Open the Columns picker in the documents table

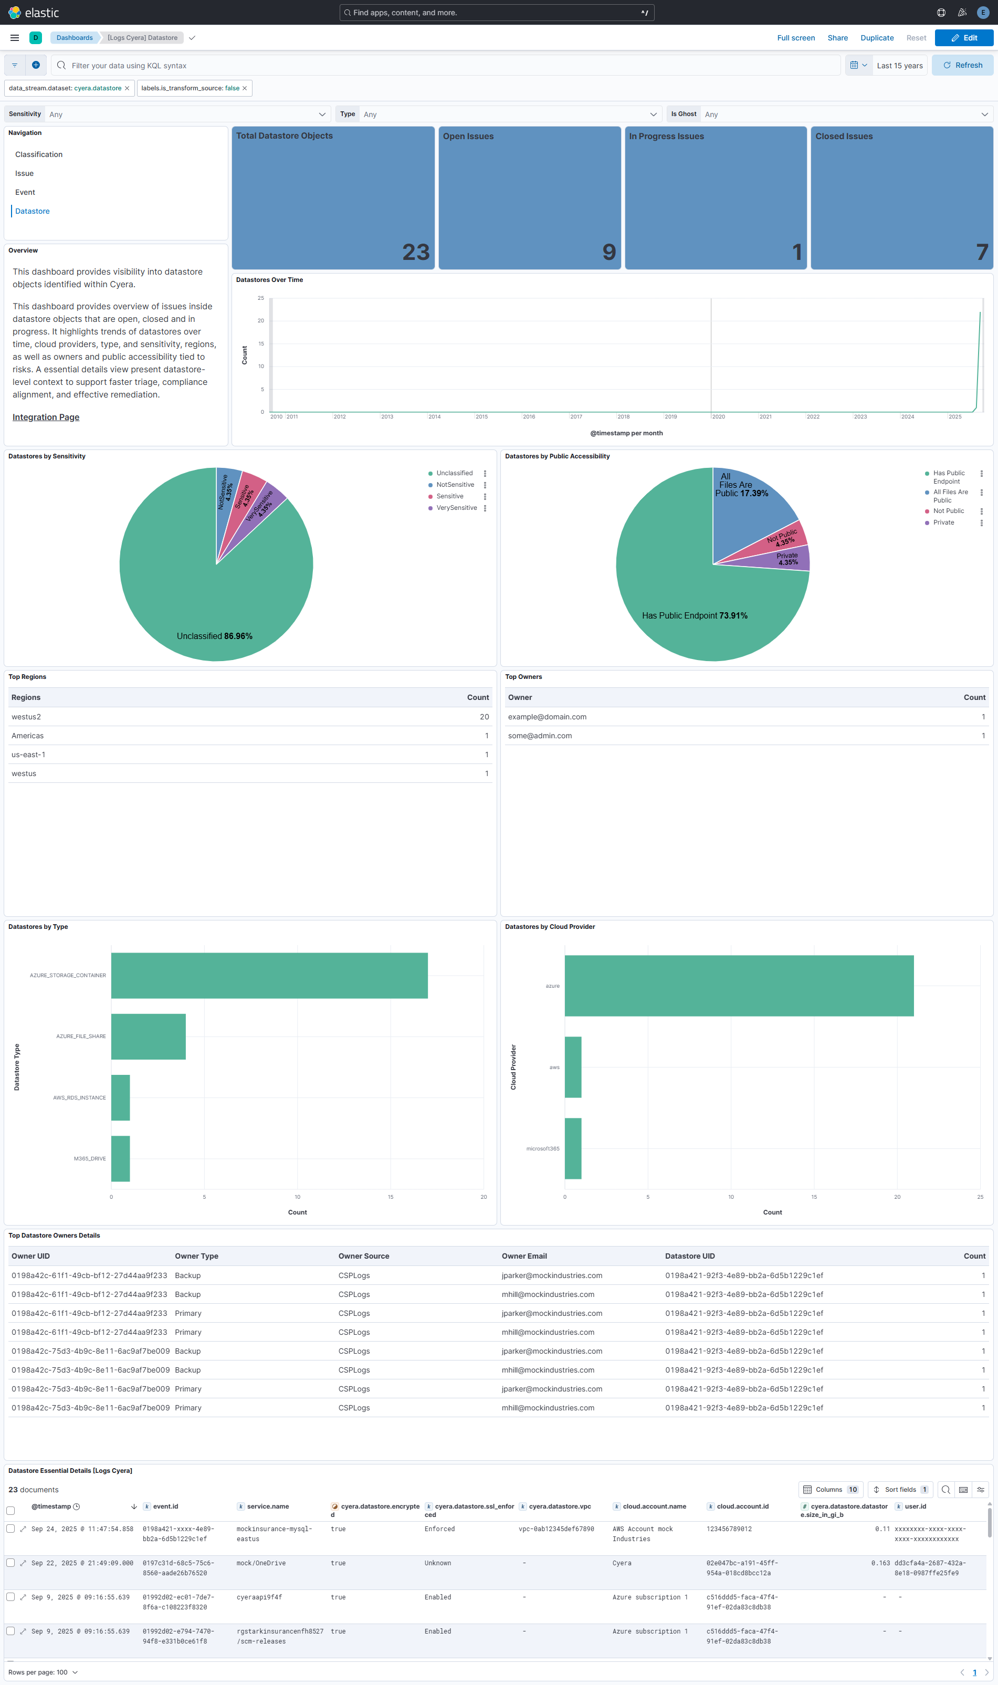coord(830,1489)
